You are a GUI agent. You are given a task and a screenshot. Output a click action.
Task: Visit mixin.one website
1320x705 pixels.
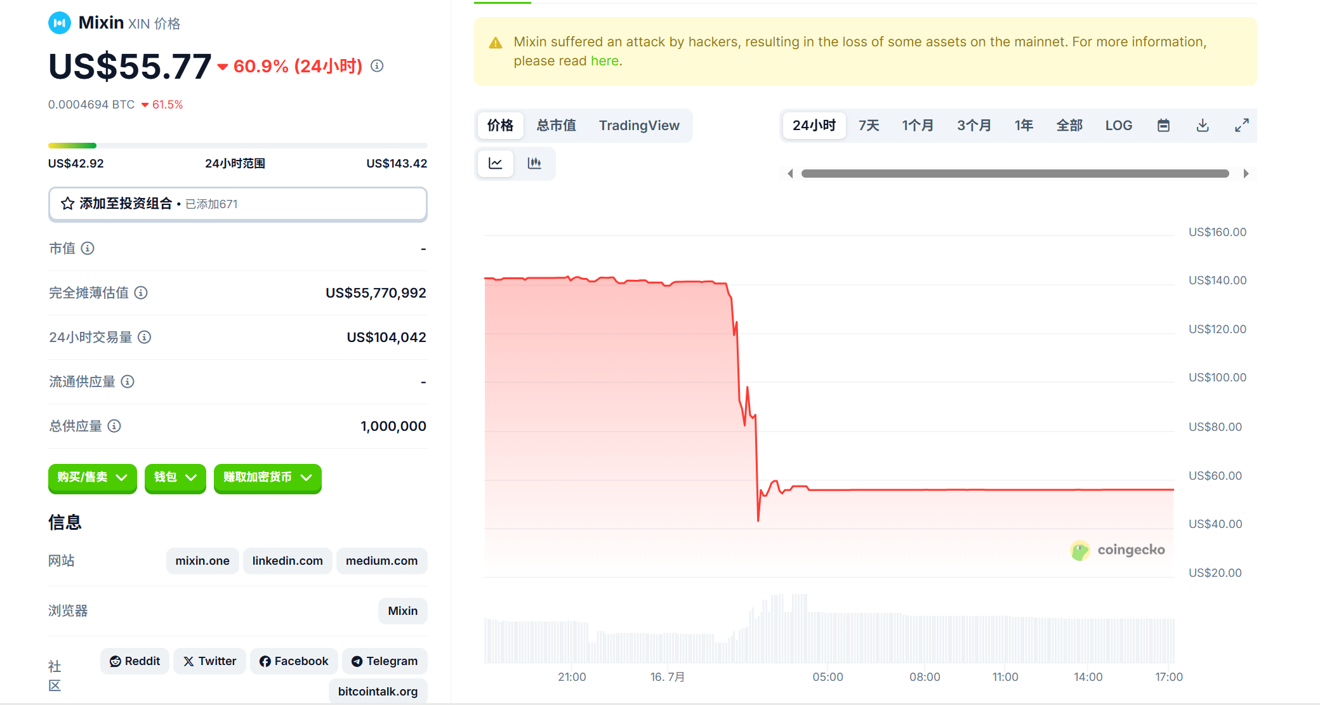coord(202,561)
